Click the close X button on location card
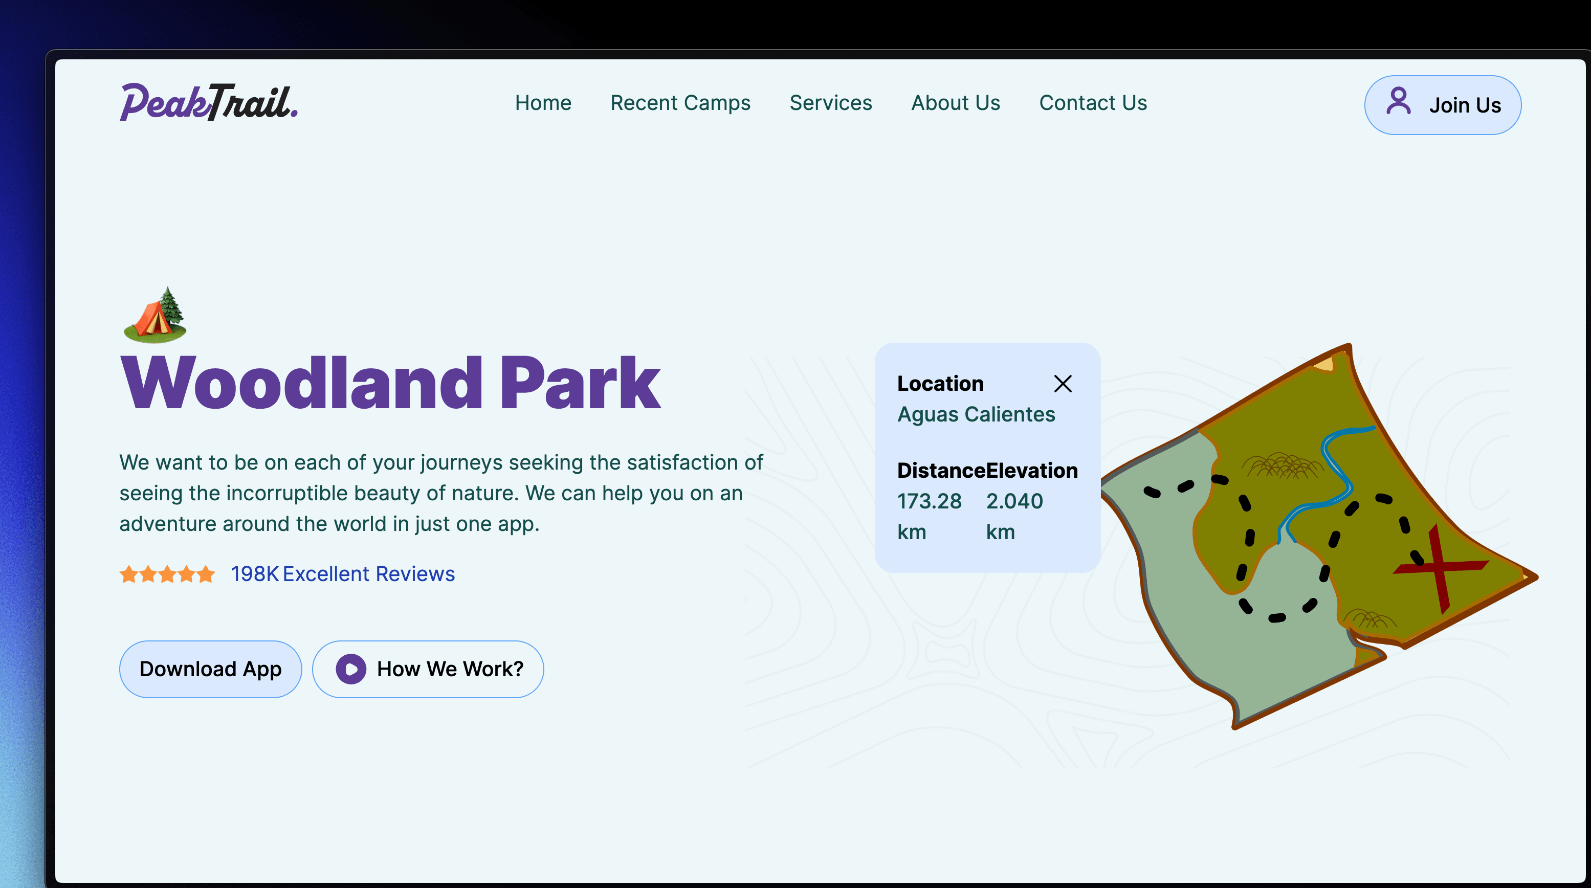This screenshot has width=1591, height=888. pyautogui.click(x=1061, y=383)
